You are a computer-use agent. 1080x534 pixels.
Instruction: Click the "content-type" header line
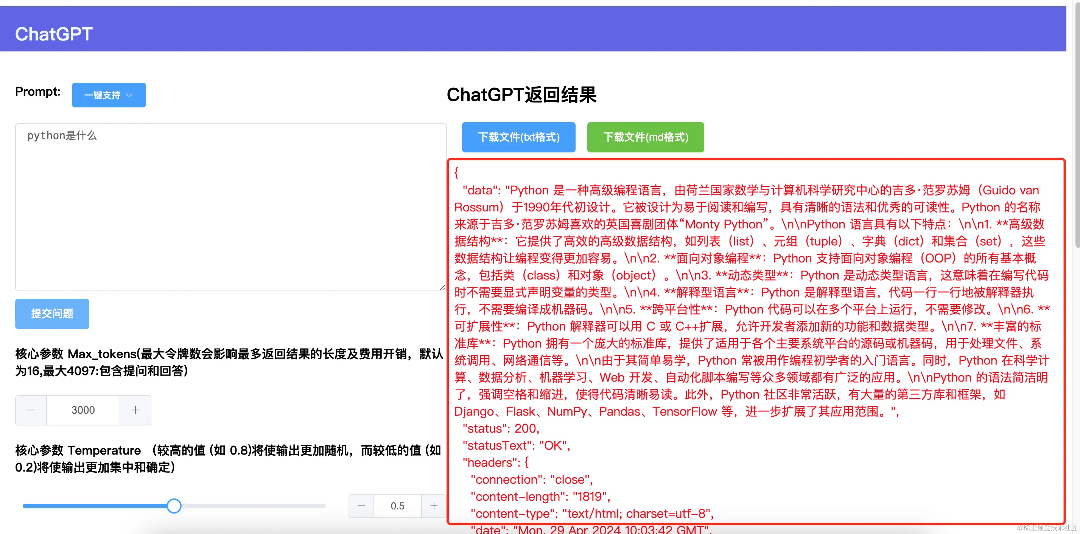pos(591,514)
